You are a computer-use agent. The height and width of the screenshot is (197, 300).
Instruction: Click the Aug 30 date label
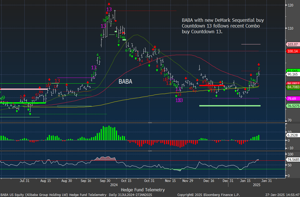67,181
